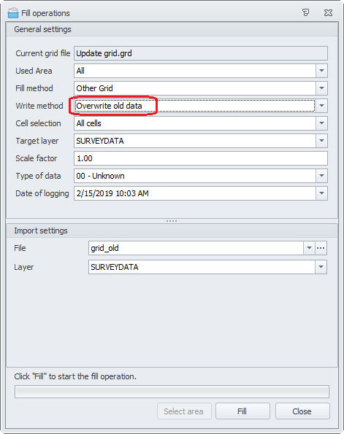
Task: Expand the Write method dropdown arrow
Action: point(321,106)
